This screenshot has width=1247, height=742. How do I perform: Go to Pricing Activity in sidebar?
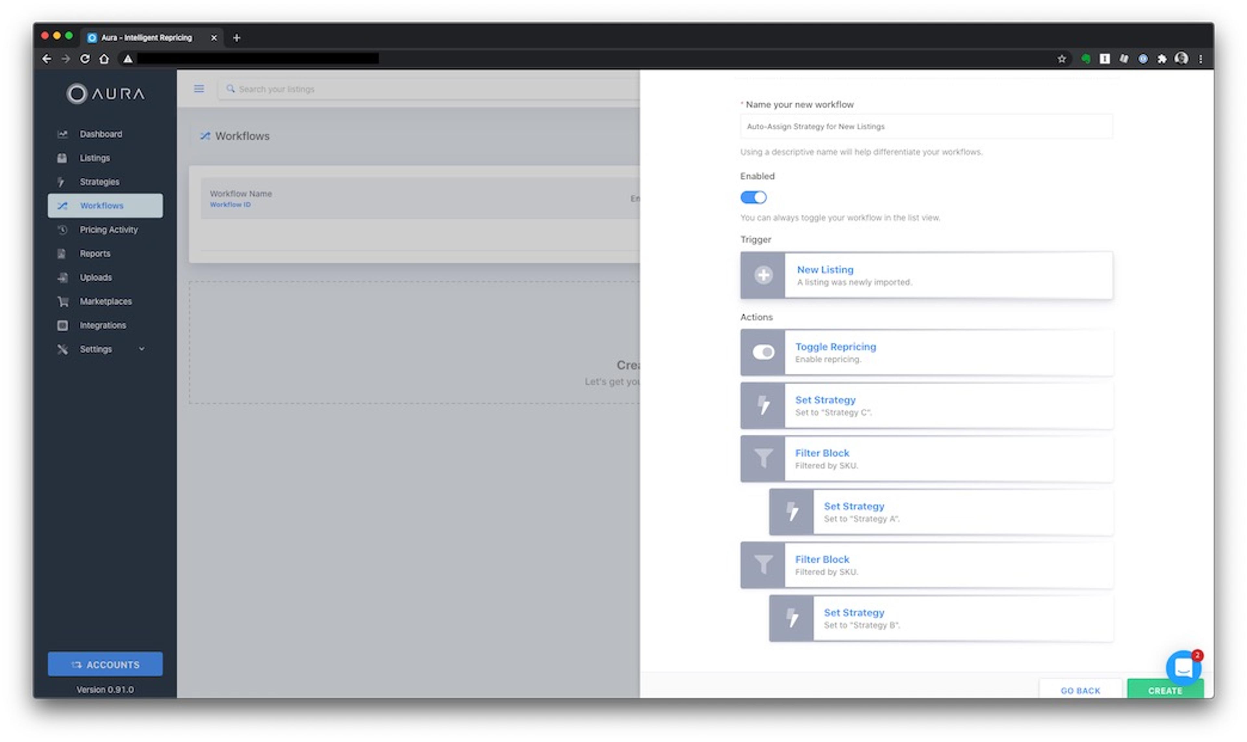click(108, 230)
